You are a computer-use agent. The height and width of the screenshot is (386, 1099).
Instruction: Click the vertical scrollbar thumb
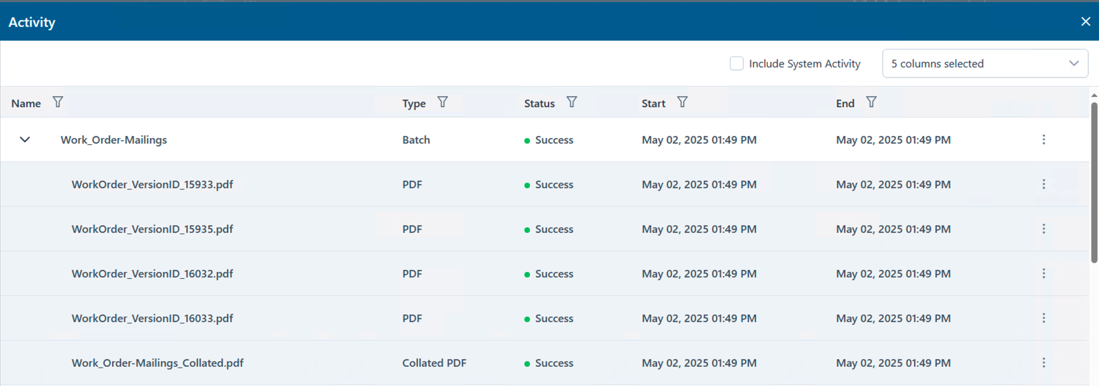point(1094,183)
